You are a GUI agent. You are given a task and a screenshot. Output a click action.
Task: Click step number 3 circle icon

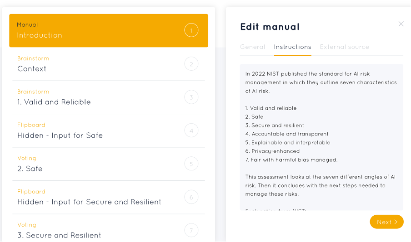191,97
